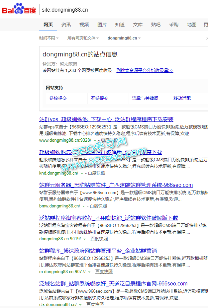Viewport: 208px width, 308px height.
Task: Click the 网站支持 heading
Action: click(x=54, y=88)
